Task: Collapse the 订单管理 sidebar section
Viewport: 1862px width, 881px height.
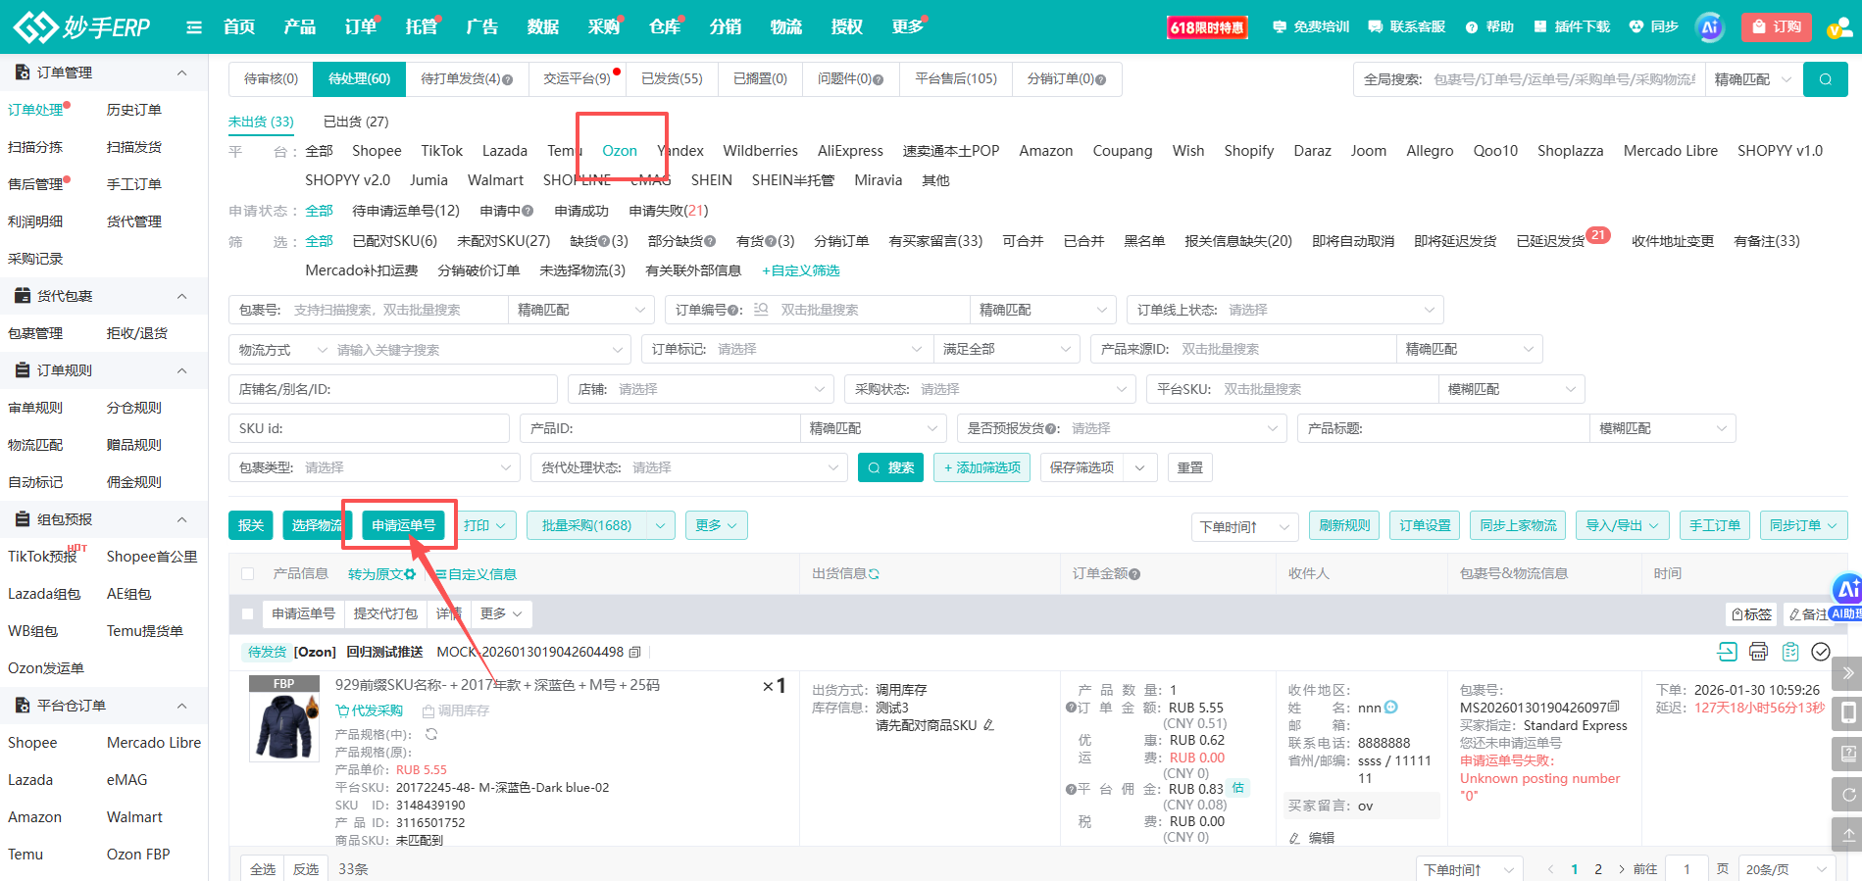Action: (182, 73)
